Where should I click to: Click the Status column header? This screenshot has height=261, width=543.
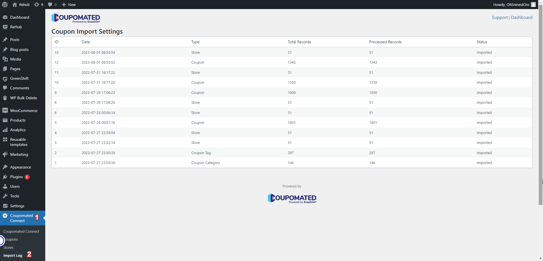click(482, 42)
